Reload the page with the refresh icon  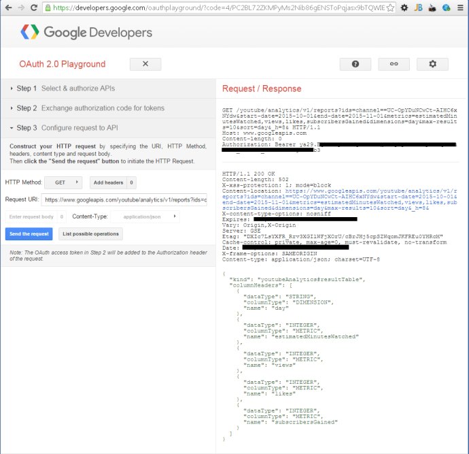click(x=34, y=7)
